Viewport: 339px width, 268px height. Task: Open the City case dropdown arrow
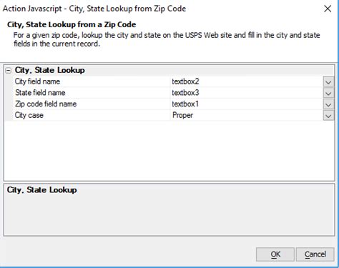point(328,116)
